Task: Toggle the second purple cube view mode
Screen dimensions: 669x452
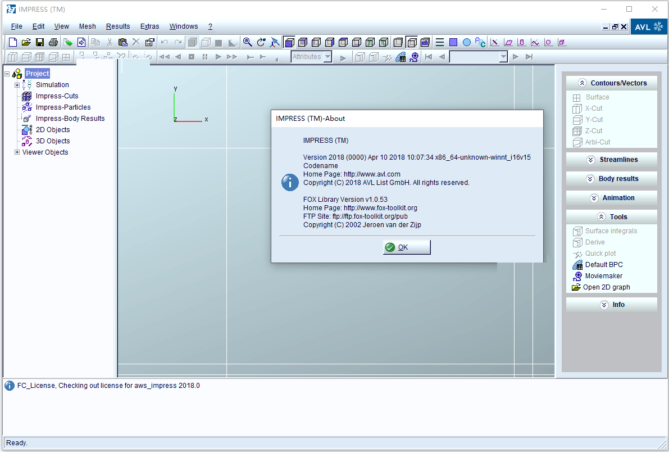Action: click(303, 42)
